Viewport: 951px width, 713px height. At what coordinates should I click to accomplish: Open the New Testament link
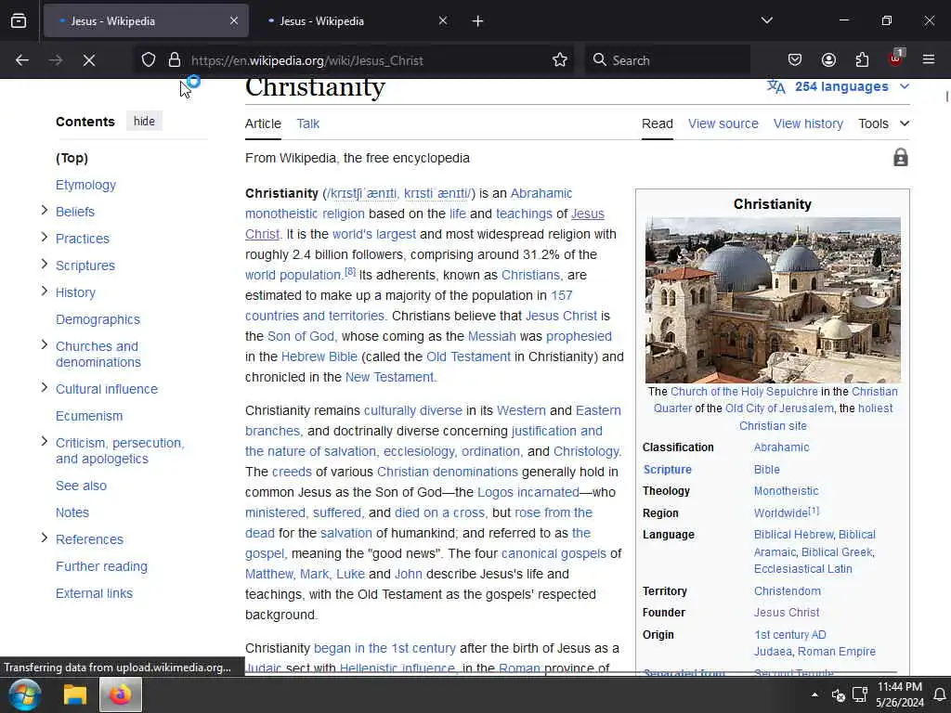[389, 377]
